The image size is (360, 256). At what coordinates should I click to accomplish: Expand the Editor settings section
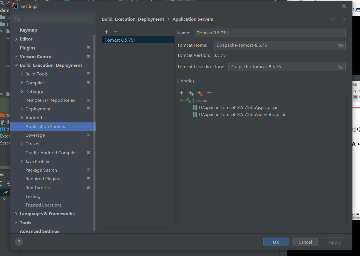[16, 39]
